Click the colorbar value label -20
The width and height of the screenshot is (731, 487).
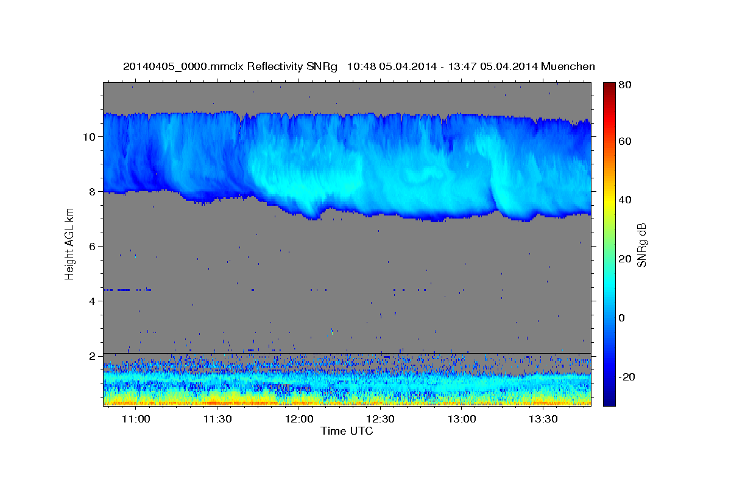coord(627,377)
